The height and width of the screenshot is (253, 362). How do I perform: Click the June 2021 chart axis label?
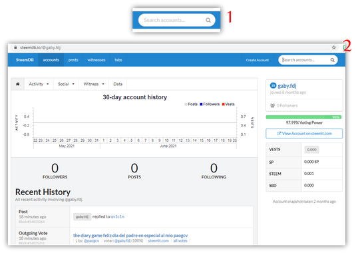pos(168,146)
